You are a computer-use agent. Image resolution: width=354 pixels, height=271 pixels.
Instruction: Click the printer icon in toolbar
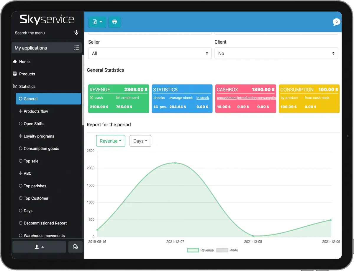tap(114, 22)
